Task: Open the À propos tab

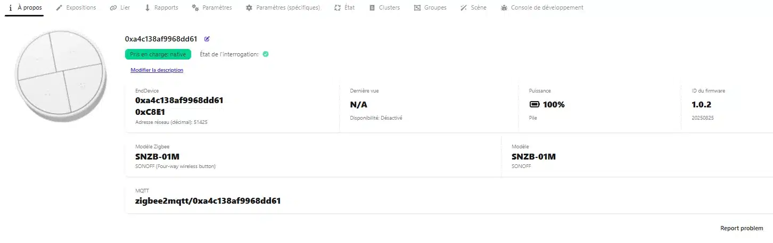Action: click(x=24, y=8)
